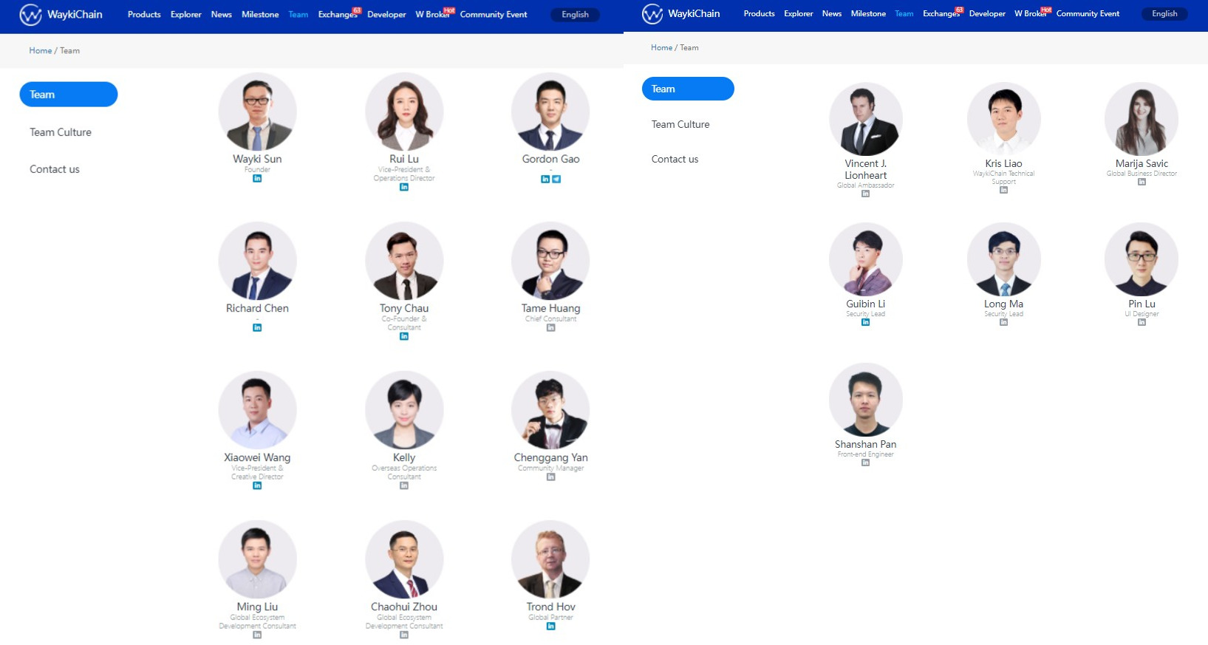The height and width of the screenshot is (645, 1208).
Task: Click the blue Team button in right sidebar
Action: pos(688,89)
